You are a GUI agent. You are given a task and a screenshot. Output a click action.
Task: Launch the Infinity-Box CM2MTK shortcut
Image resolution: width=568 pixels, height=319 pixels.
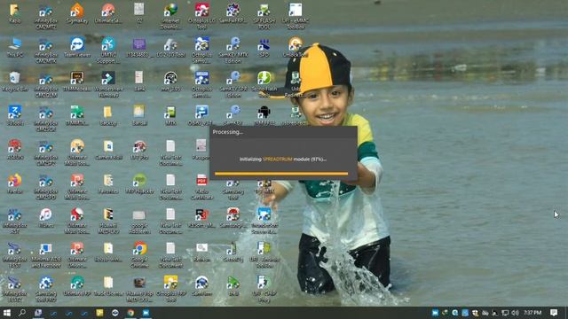45,51
